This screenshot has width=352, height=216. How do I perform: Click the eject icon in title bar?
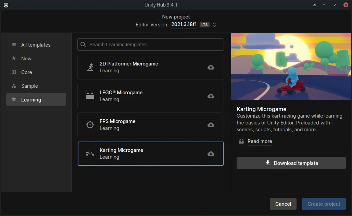pyautogui.click(x=315, y=5)
